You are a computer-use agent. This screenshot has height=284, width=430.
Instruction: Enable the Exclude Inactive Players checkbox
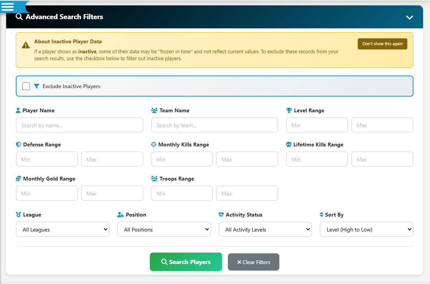pyautogui.click(x=26, y=86)
